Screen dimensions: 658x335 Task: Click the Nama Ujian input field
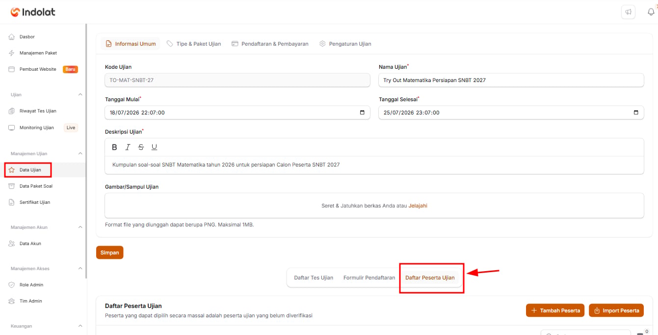511,80
